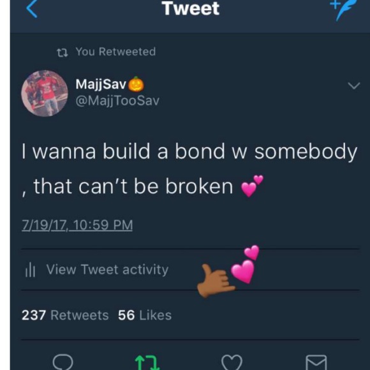The image size is (370, 370).
Task: Compose a new tweet with feather icon
Action: tap(343, 10)
